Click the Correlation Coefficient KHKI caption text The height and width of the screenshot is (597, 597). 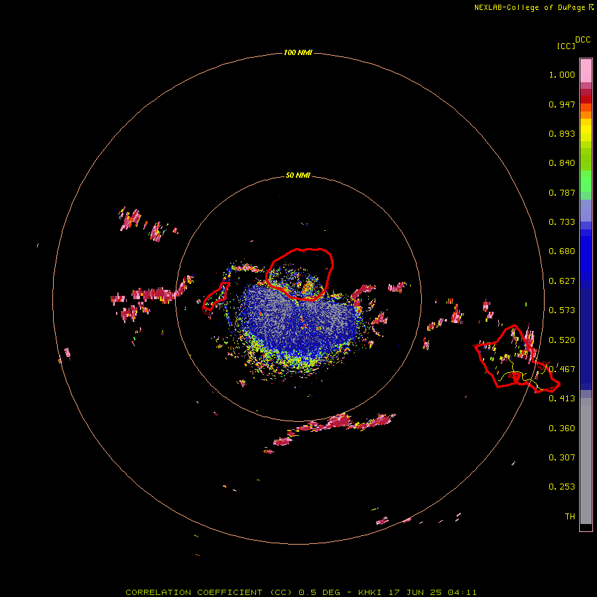point(300,592)
